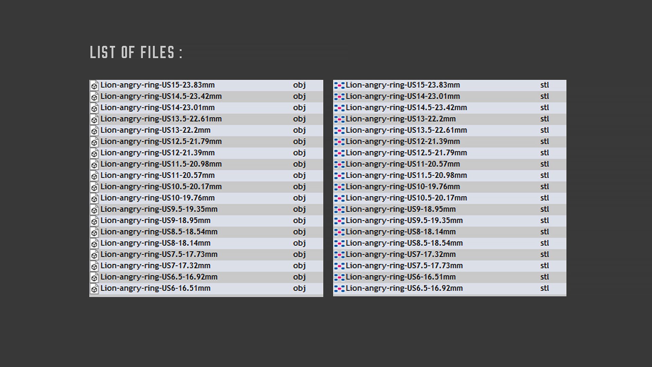Select obj file Lion-angry-ring-US11-20.57mm

(206, 176)
